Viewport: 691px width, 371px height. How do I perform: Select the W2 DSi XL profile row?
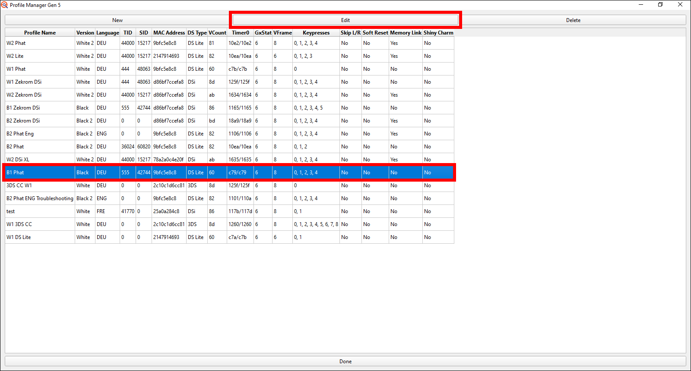18,160
